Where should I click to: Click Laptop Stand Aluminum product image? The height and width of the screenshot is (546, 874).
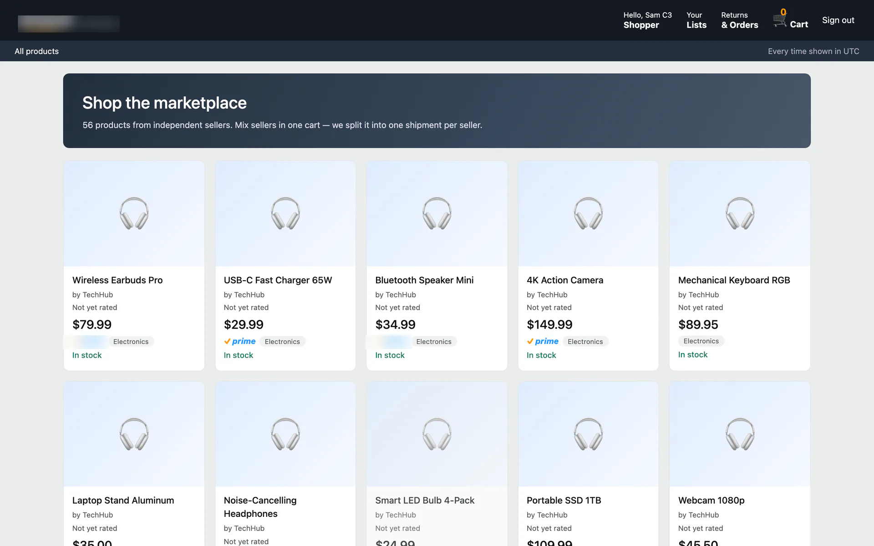[x=134, y=434]
